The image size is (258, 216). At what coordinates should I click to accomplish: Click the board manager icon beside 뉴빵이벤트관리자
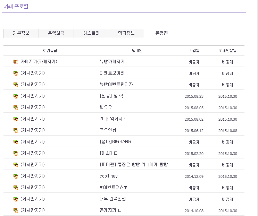pos(16,85)
